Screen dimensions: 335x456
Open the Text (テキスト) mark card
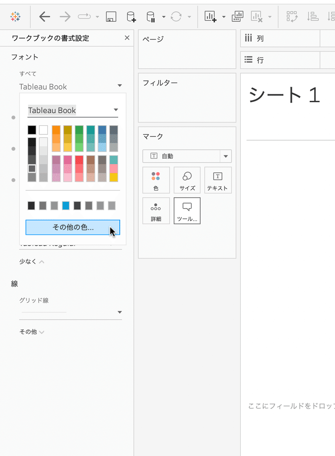click(218, 180)
